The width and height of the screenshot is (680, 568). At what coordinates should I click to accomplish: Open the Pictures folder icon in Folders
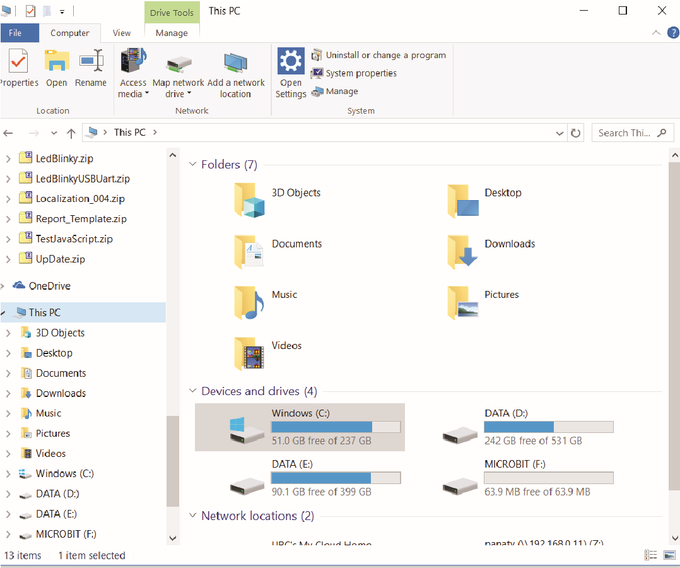463,302
